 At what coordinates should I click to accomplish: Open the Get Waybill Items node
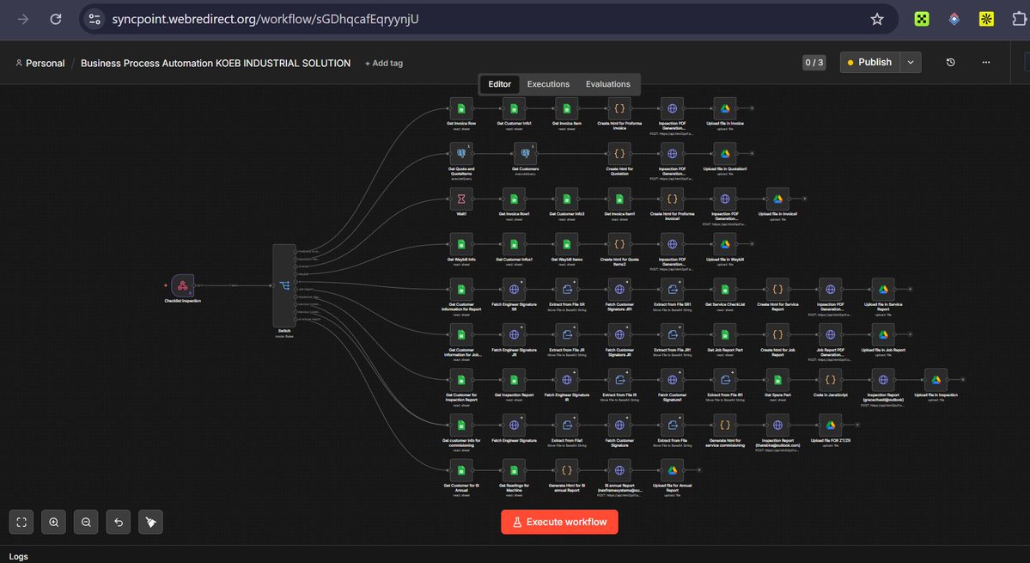coord(566,244)
